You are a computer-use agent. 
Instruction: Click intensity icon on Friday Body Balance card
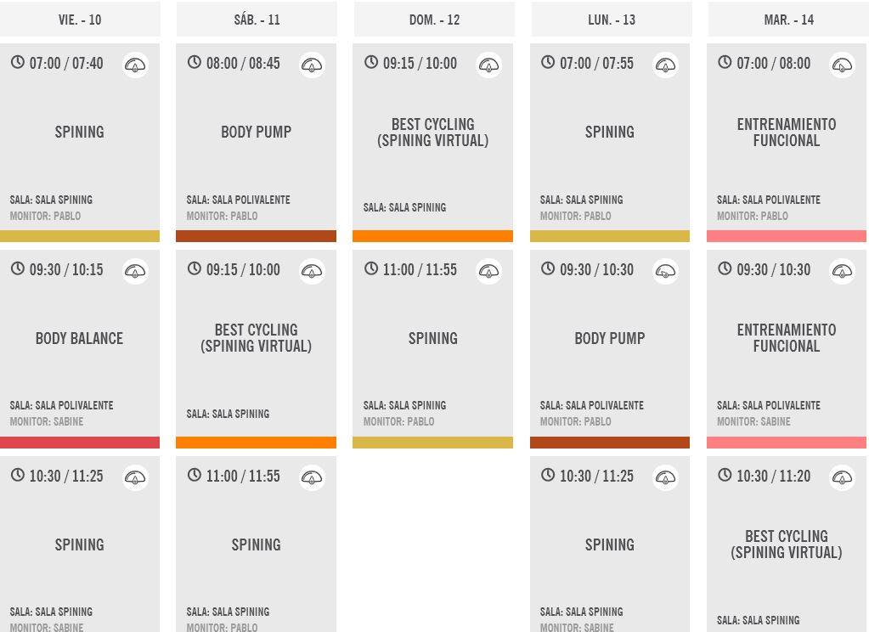pyautogui.click(x=135, y=271)
